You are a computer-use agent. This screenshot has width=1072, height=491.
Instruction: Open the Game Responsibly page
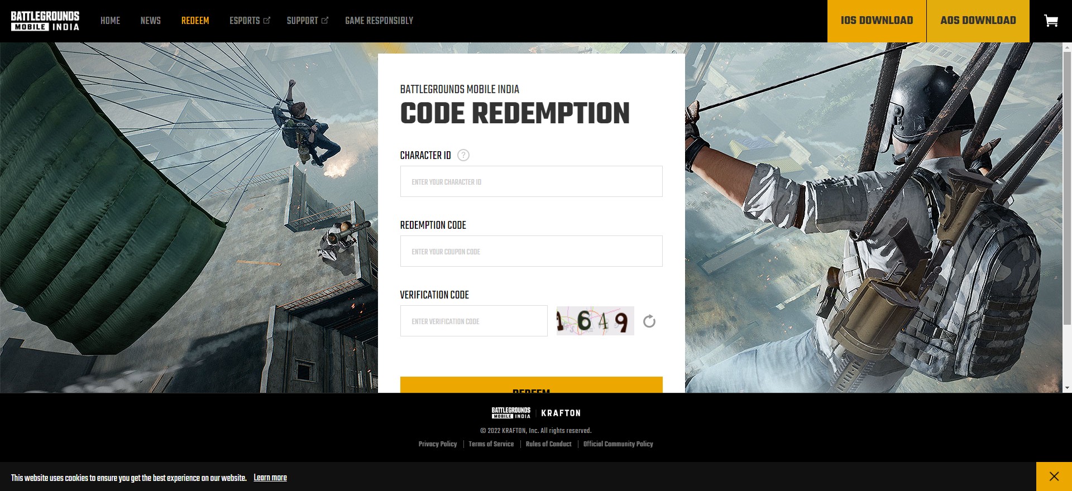379,21
